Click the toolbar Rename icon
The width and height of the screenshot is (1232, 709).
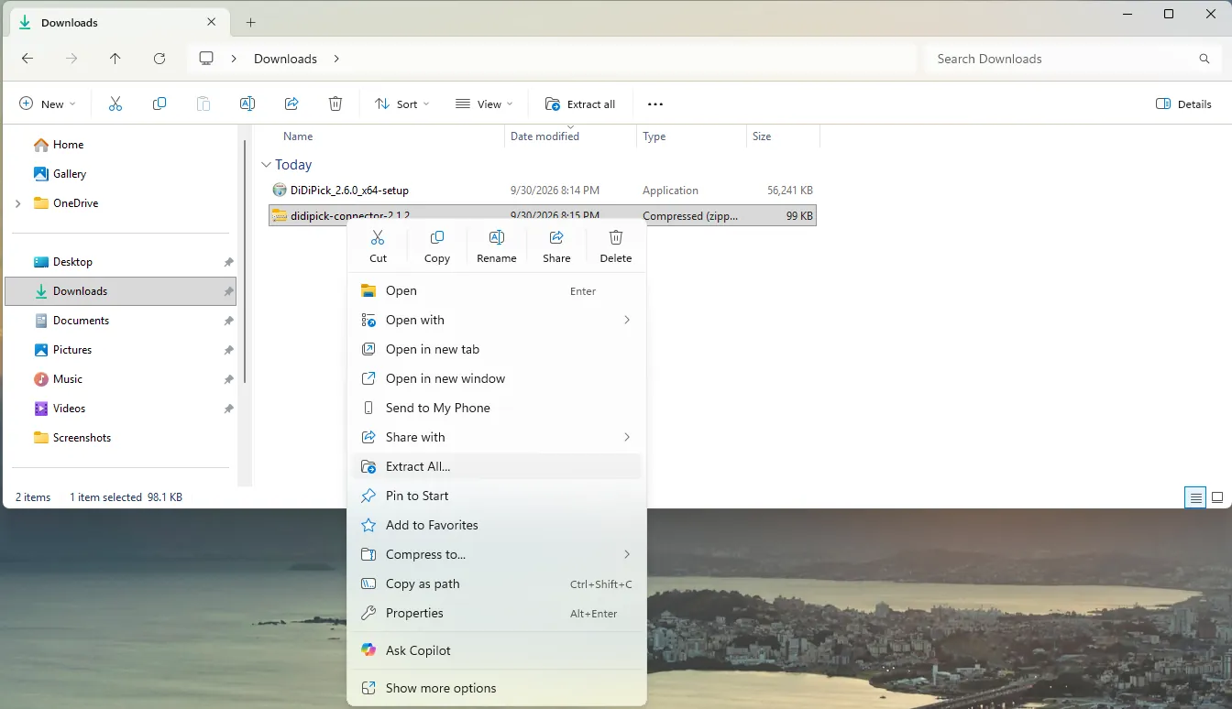pos(247,104)
